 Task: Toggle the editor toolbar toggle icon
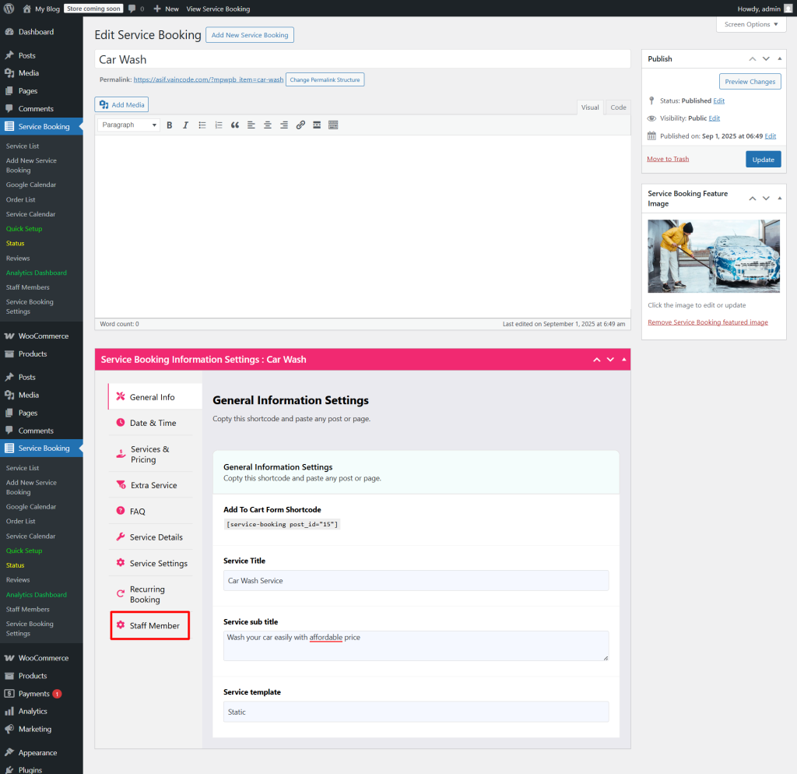coord(333,125)
